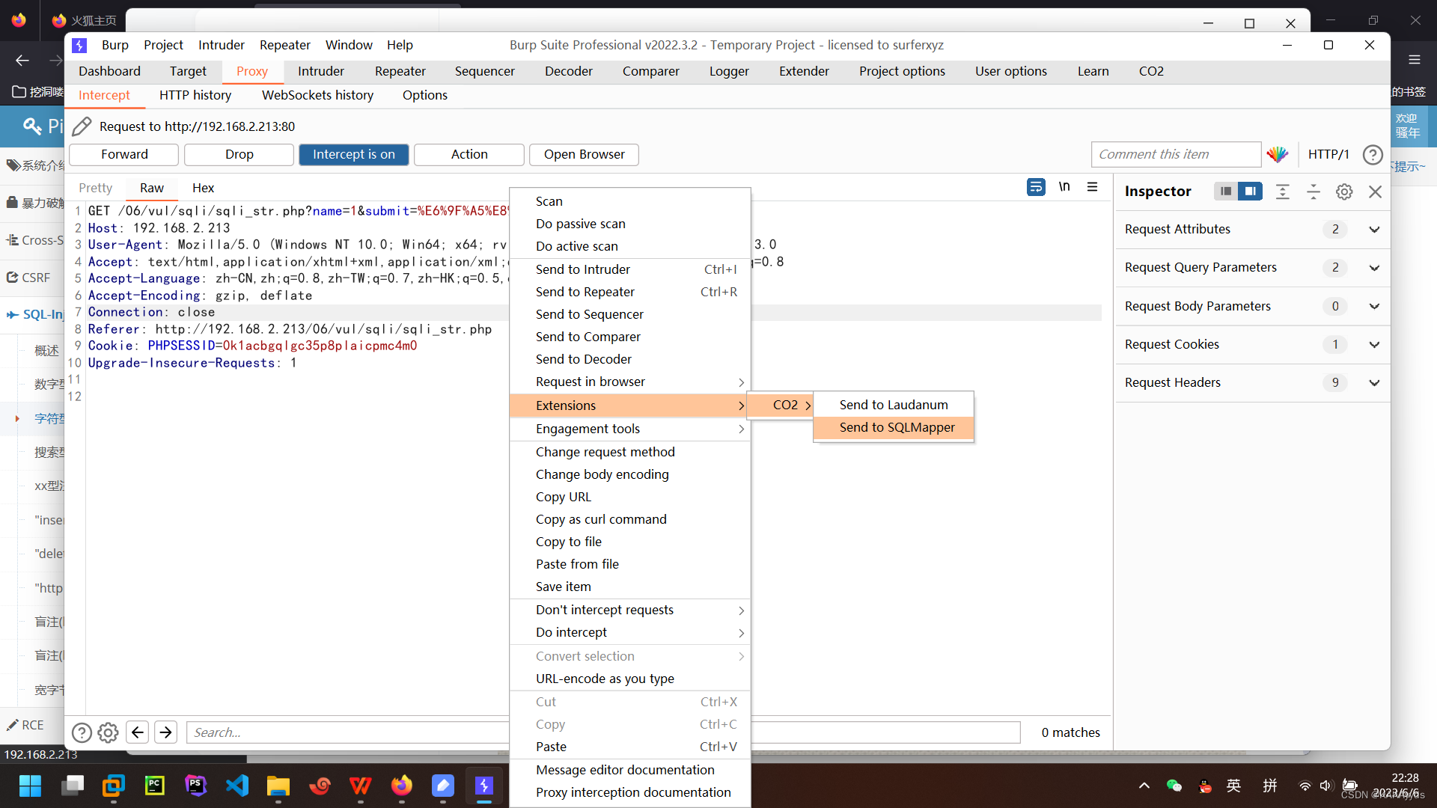Open the HTTP history tab

(195, 95)
